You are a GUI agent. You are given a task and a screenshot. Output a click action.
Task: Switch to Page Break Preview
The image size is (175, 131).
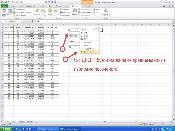click(x=146, y=124)
